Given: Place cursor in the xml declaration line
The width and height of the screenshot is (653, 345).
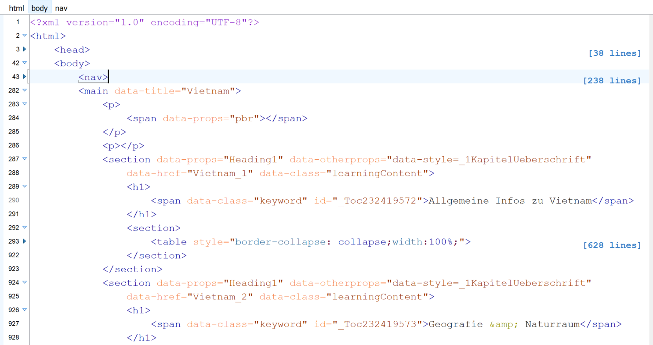Looking at the screenshot, I should tap(145, 22).
